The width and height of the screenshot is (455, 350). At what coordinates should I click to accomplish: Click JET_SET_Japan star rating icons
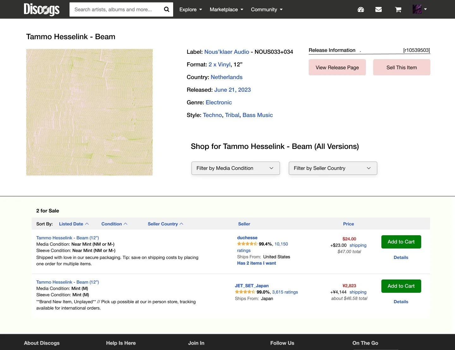[245, 292]
